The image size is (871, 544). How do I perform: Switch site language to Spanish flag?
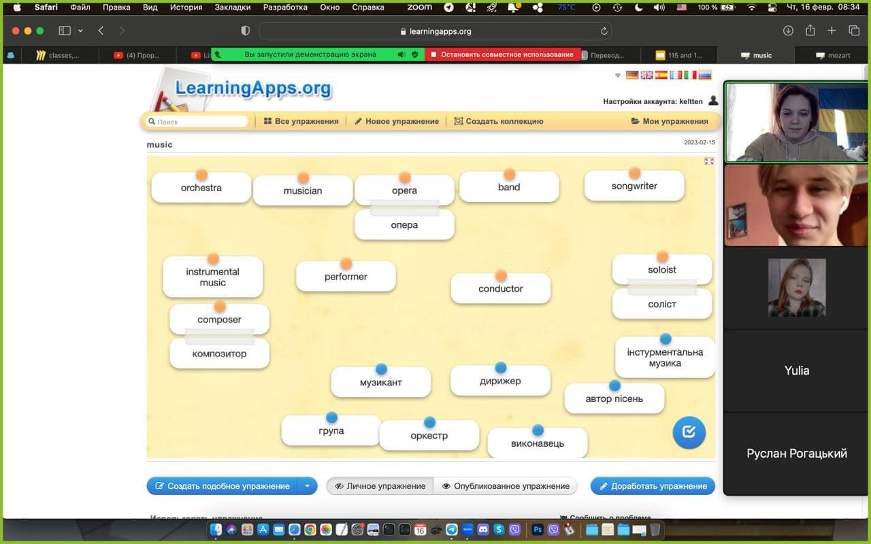(x=661, y=75)
